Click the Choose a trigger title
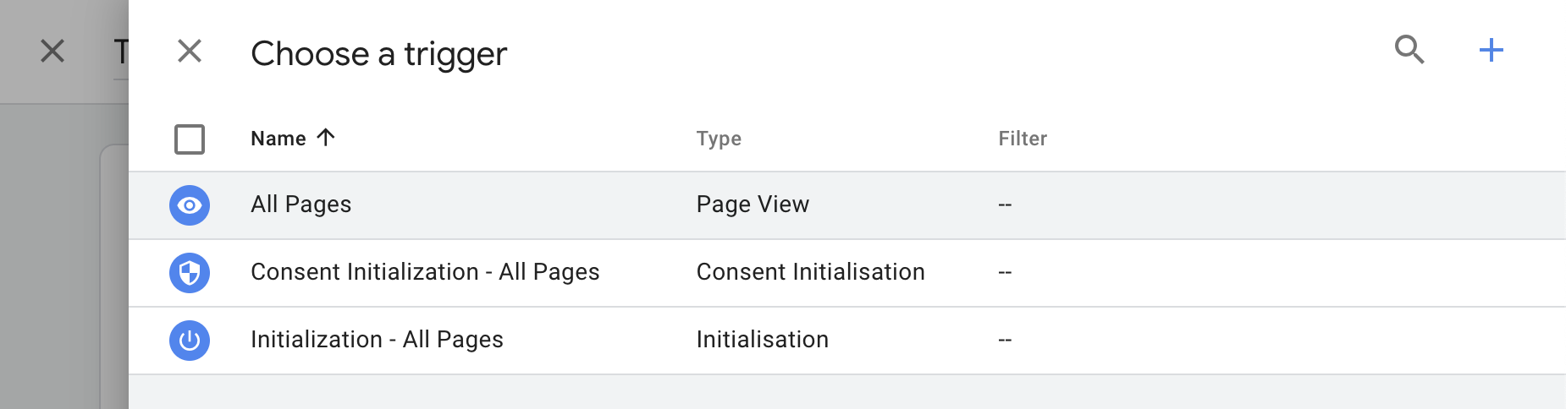1566x409 pixels. tap(378, 54)
